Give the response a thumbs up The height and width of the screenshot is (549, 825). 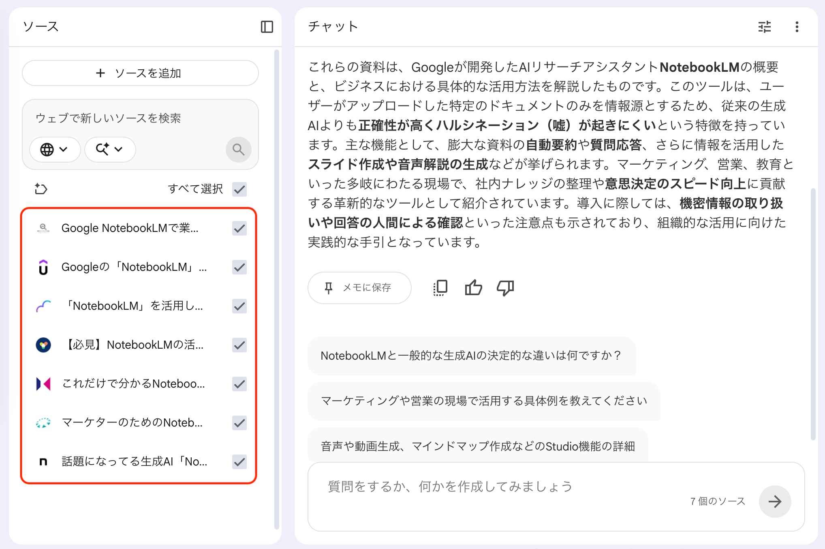click(473, 288)
